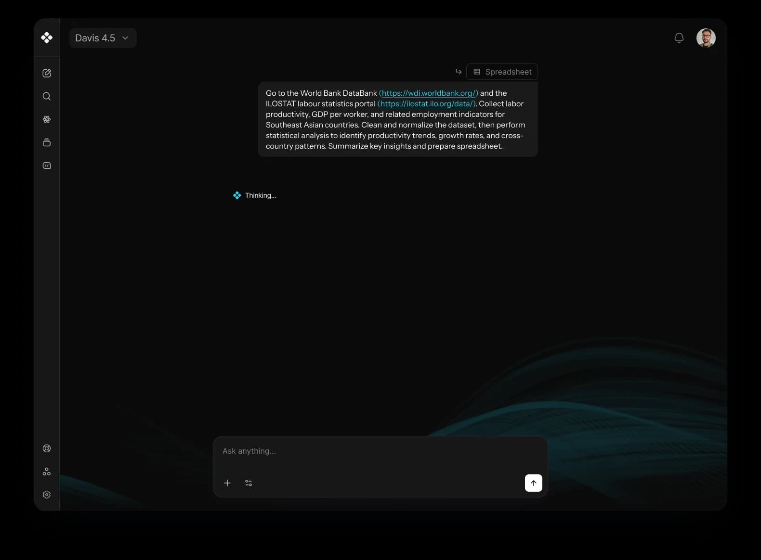This screenshot has height=560, width=761.
Task: Click the app logo in the sidebar
Action: click(47, 38)
